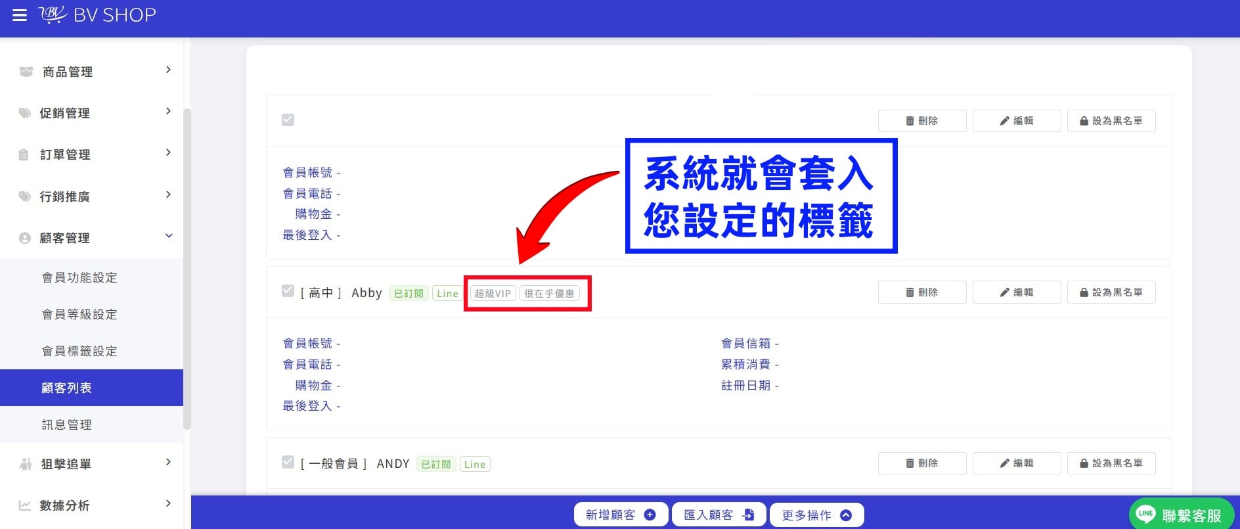Expand the 商品管理 menu chevron
Screen dimensions: 1240x529
[168, 70]
